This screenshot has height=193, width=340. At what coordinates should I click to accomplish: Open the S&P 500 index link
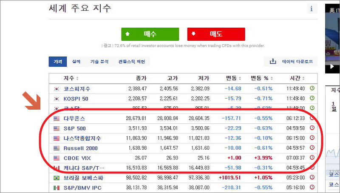(75, 128)
